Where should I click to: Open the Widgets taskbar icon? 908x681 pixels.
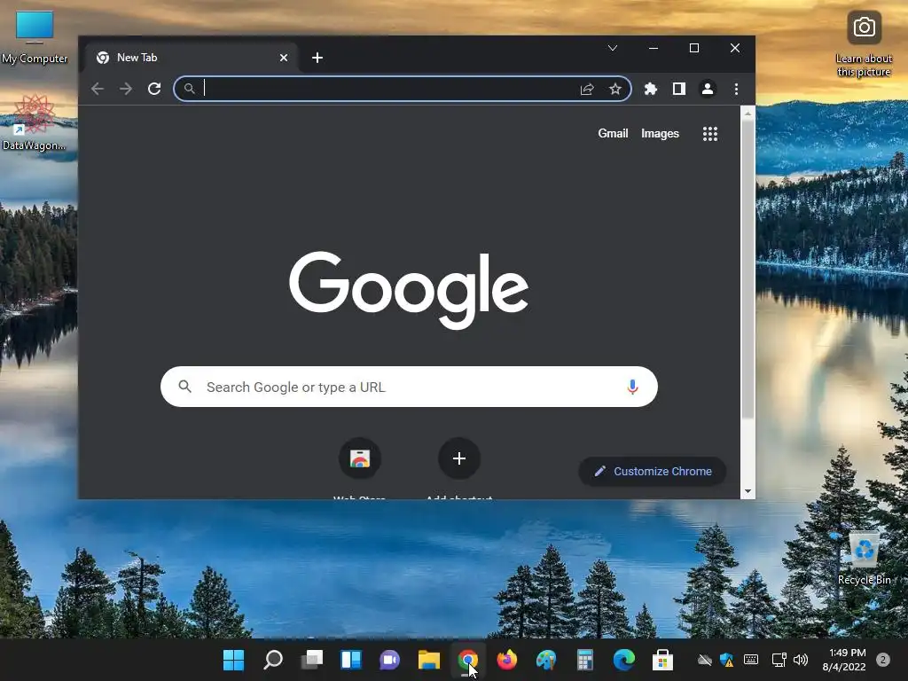351,660
